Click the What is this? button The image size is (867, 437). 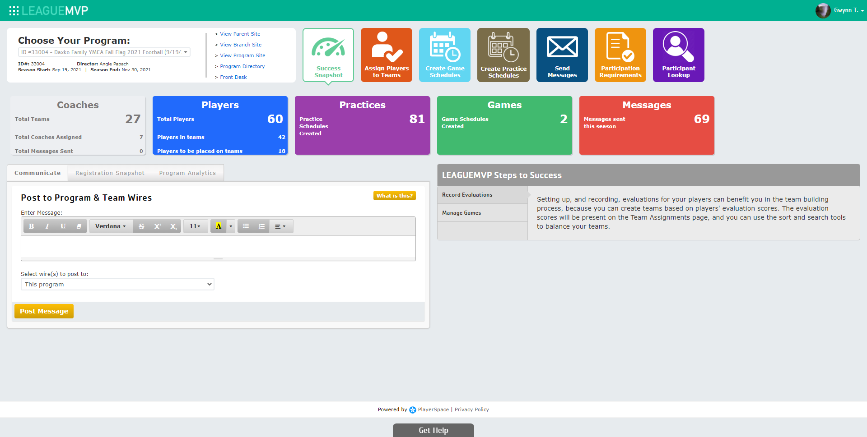pyautogui.click(x=395, y=196)
